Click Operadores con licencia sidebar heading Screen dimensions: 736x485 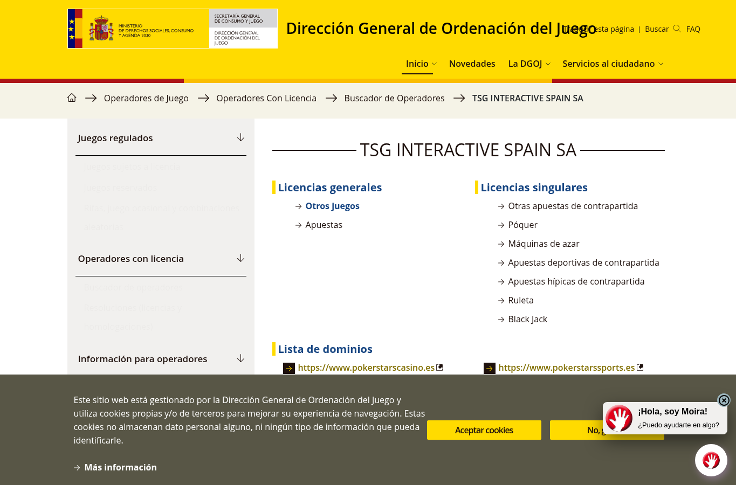[130, 259]
